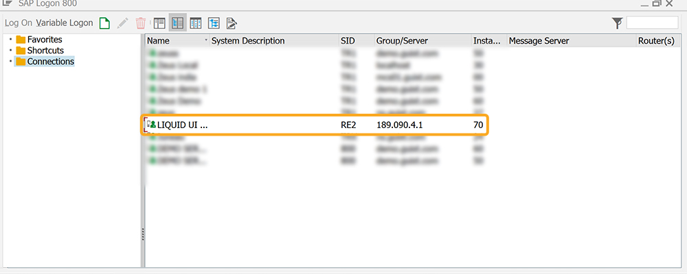The width and height of the screenshot is (687, 274).
Task: Switch to the tile columns view
Action: [196, 23]
